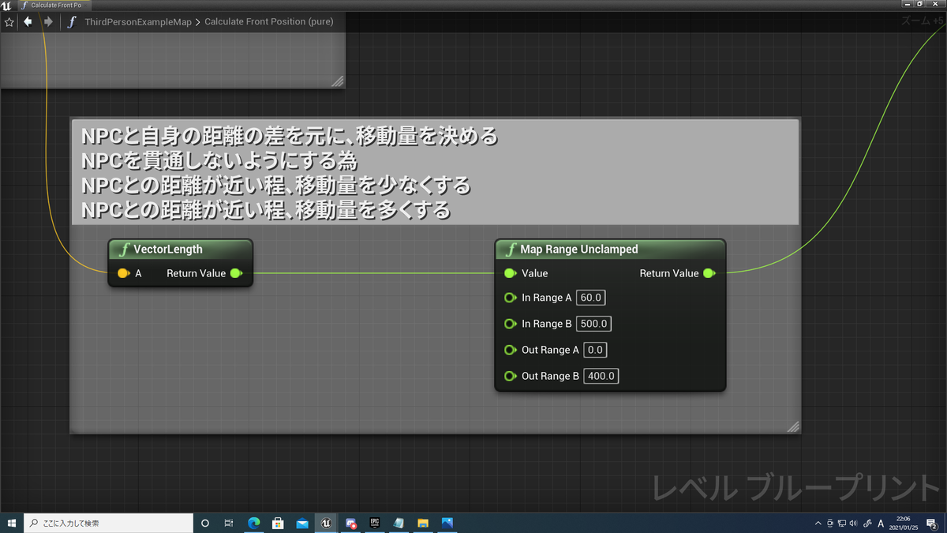Open the Mail app from the taskbar
Viewport: 947px width, 533px height.
(303, 522)
